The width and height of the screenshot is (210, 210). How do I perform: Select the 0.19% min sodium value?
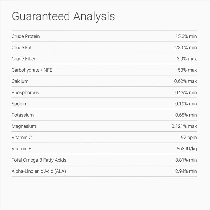coord(186,104)
